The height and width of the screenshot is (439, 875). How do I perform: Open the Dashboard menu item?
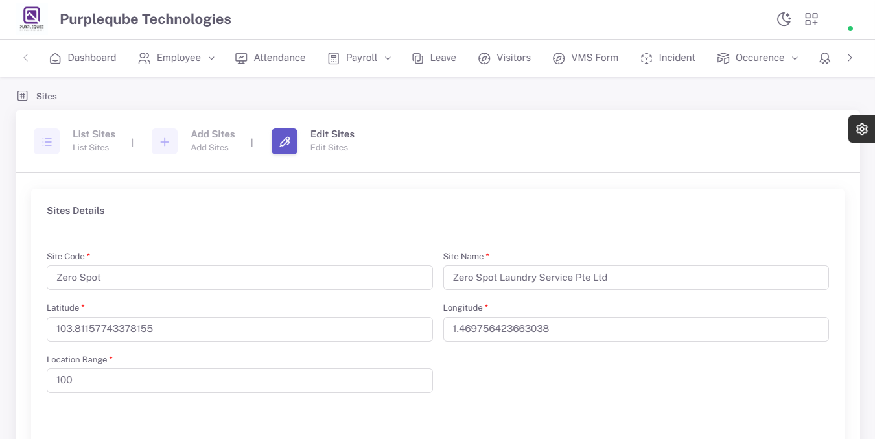83,58
